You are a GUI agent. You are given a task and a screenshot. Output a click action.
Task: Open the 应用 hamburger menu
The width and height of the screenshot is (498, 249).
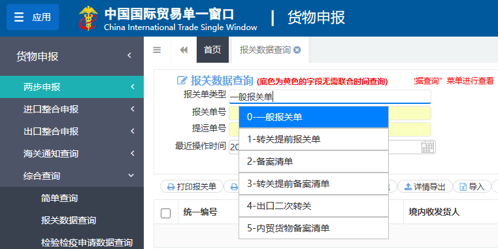pyautogui.click(x=33, y=17)
